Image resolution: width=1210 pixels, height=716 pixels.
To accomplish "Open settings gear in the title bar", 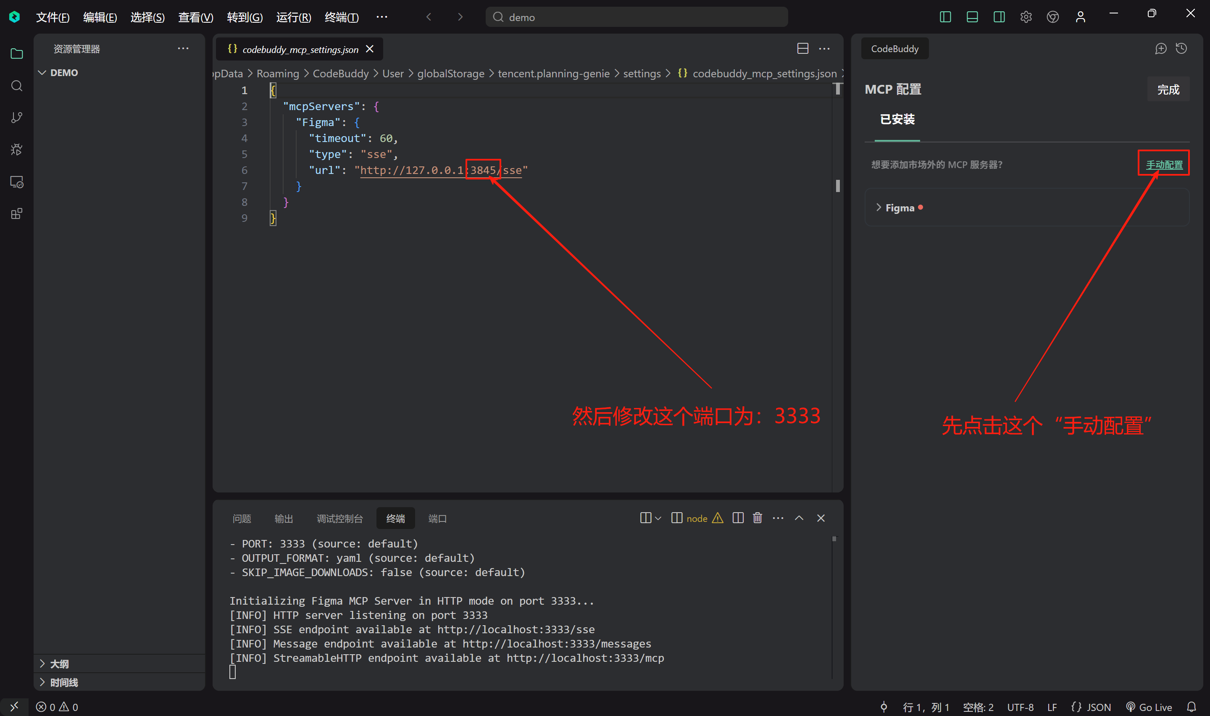I will [x=1026, y=17].
